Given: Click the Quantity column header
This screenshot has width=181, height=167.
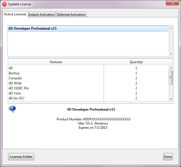Looking at the screenshot, I should (136, 62).
